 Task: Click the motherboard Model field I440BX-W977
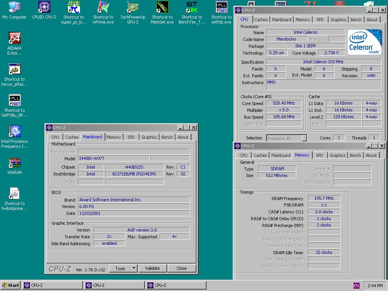[x=114, y=158]
